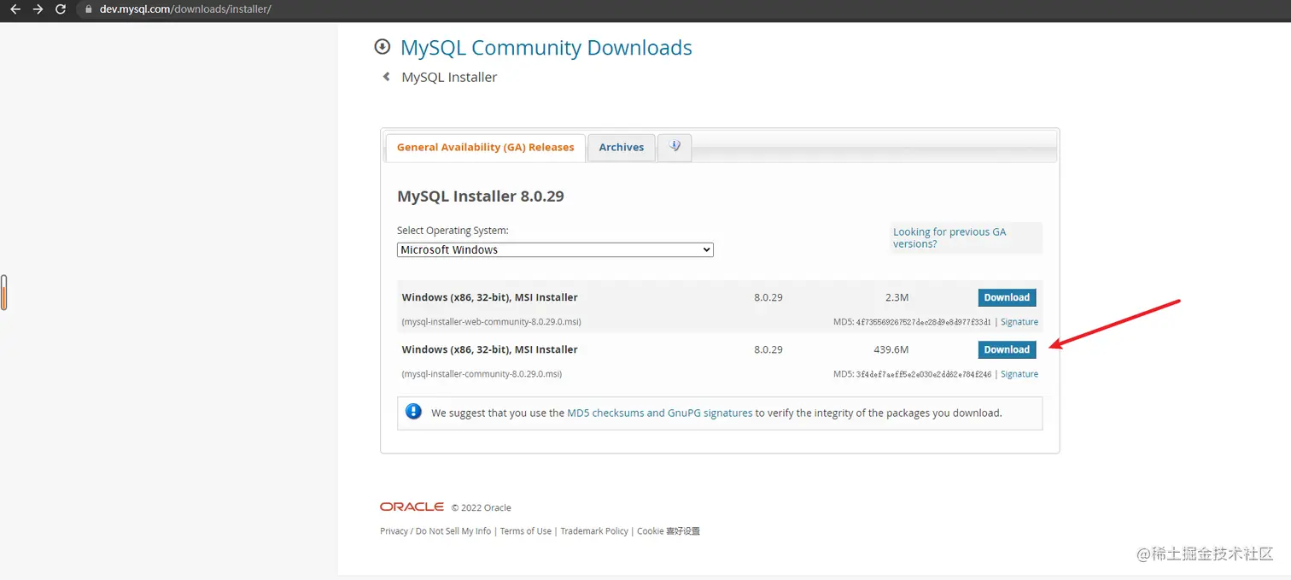Click the MySQL Installer 8.0.29 heading

click(x=481, y=196)
